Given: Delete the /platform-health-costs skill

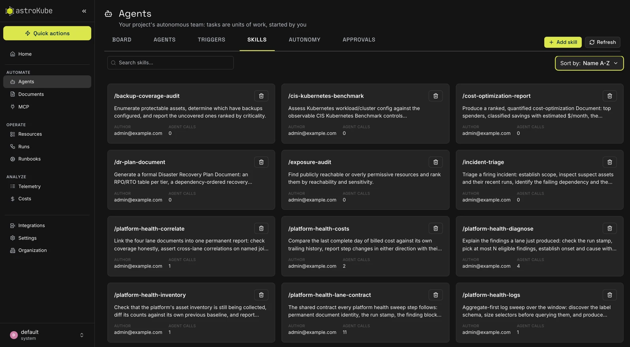Looking at the screenshot, I should click(435, 228).
